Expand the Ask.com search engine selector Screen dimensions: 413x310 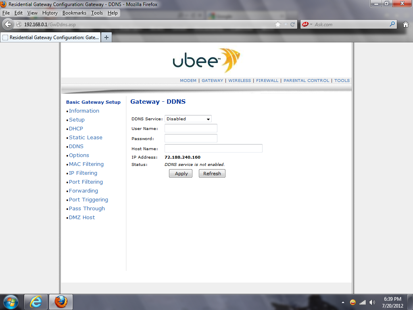(307, 24)
